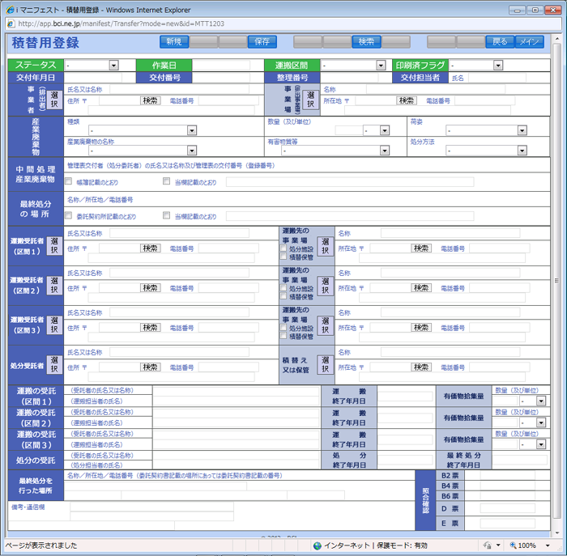Screen dimensions: 567x556
Task: Click 運搬終了年月日 field for 区間1
Action: [x=405, y=397]
